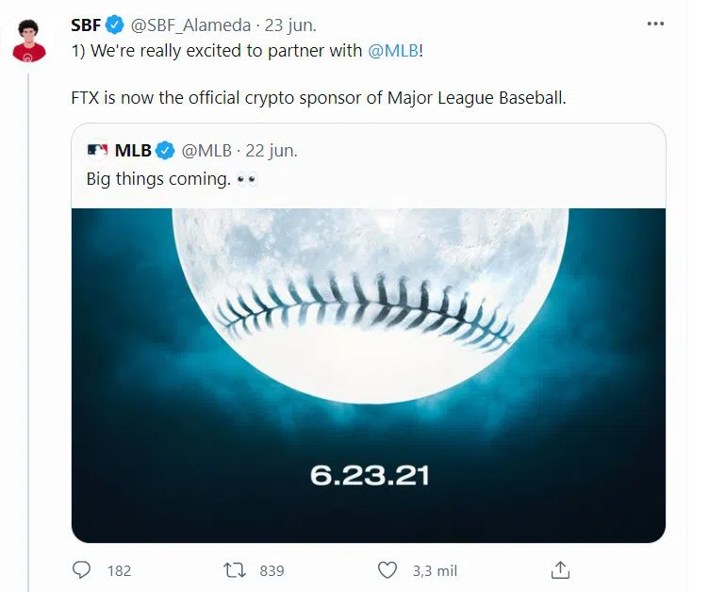Like the tweet with heart icon
The height and width of the screenshot is (592, 709).
click(x=387, y=570)
